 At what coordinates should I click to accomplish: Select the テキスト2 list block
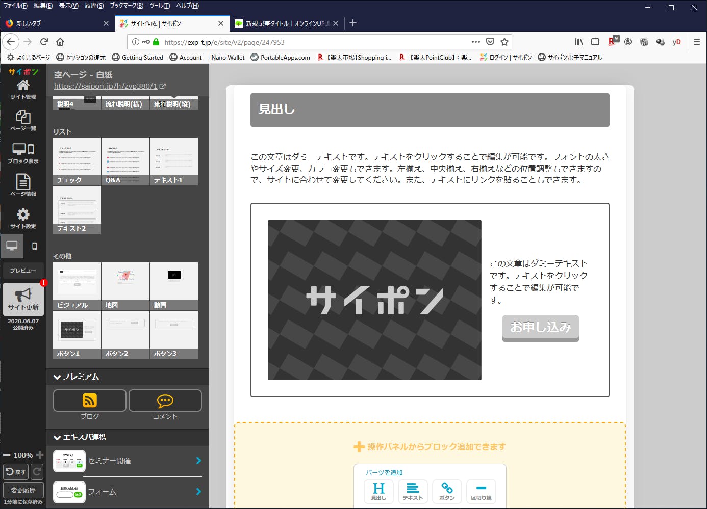tap(77, 209)
